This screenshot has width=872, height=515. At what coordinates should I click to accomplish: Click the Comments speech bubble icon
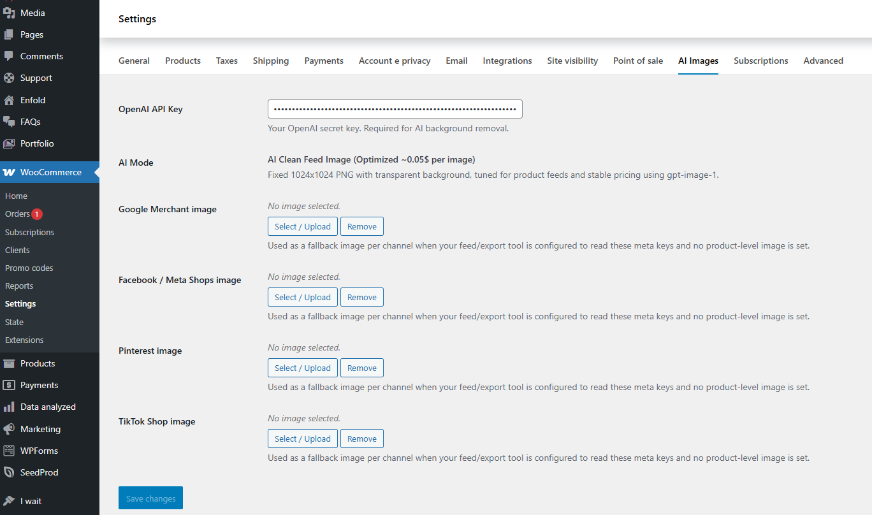tap(9, 56)
